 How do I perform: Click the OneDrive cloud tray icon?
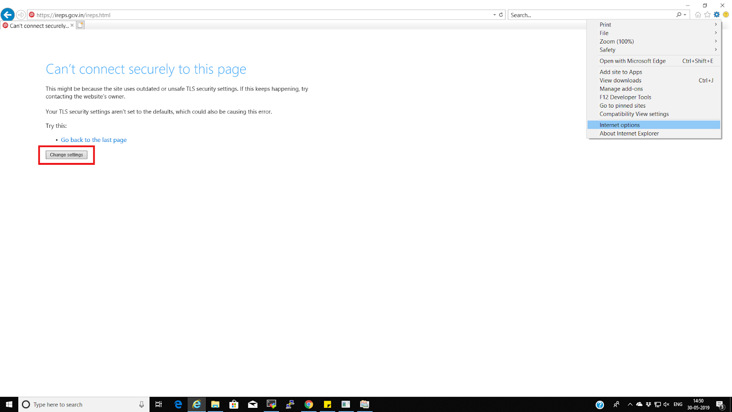(x=639, y=404)
